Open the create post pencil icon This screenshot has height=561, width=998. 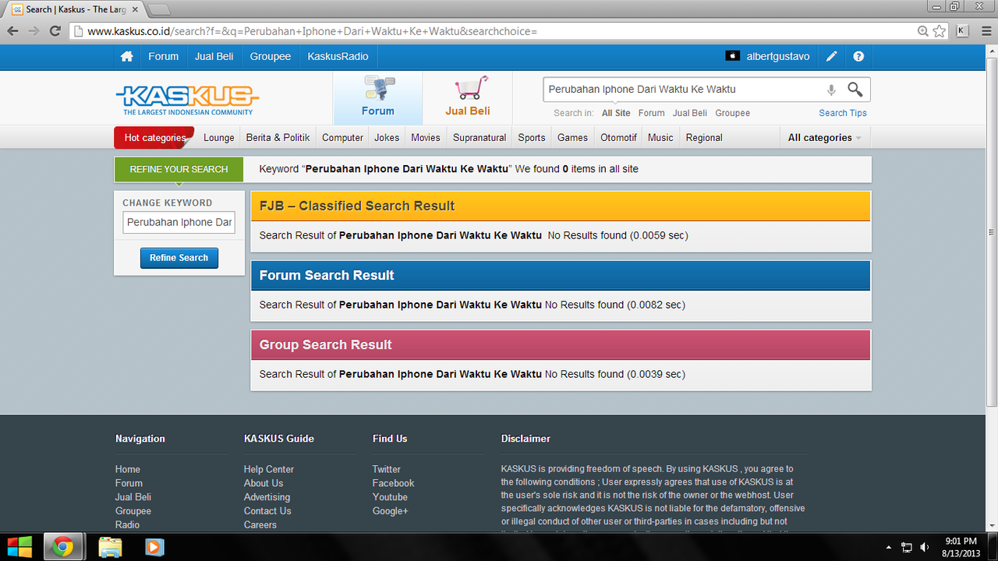[x=832, y=56]
